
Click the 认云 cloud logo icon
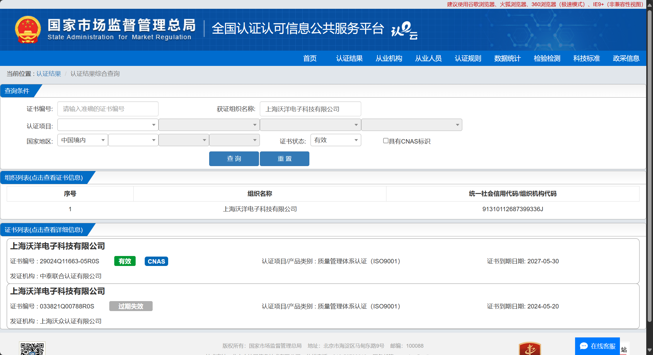[x=404, y=30]
